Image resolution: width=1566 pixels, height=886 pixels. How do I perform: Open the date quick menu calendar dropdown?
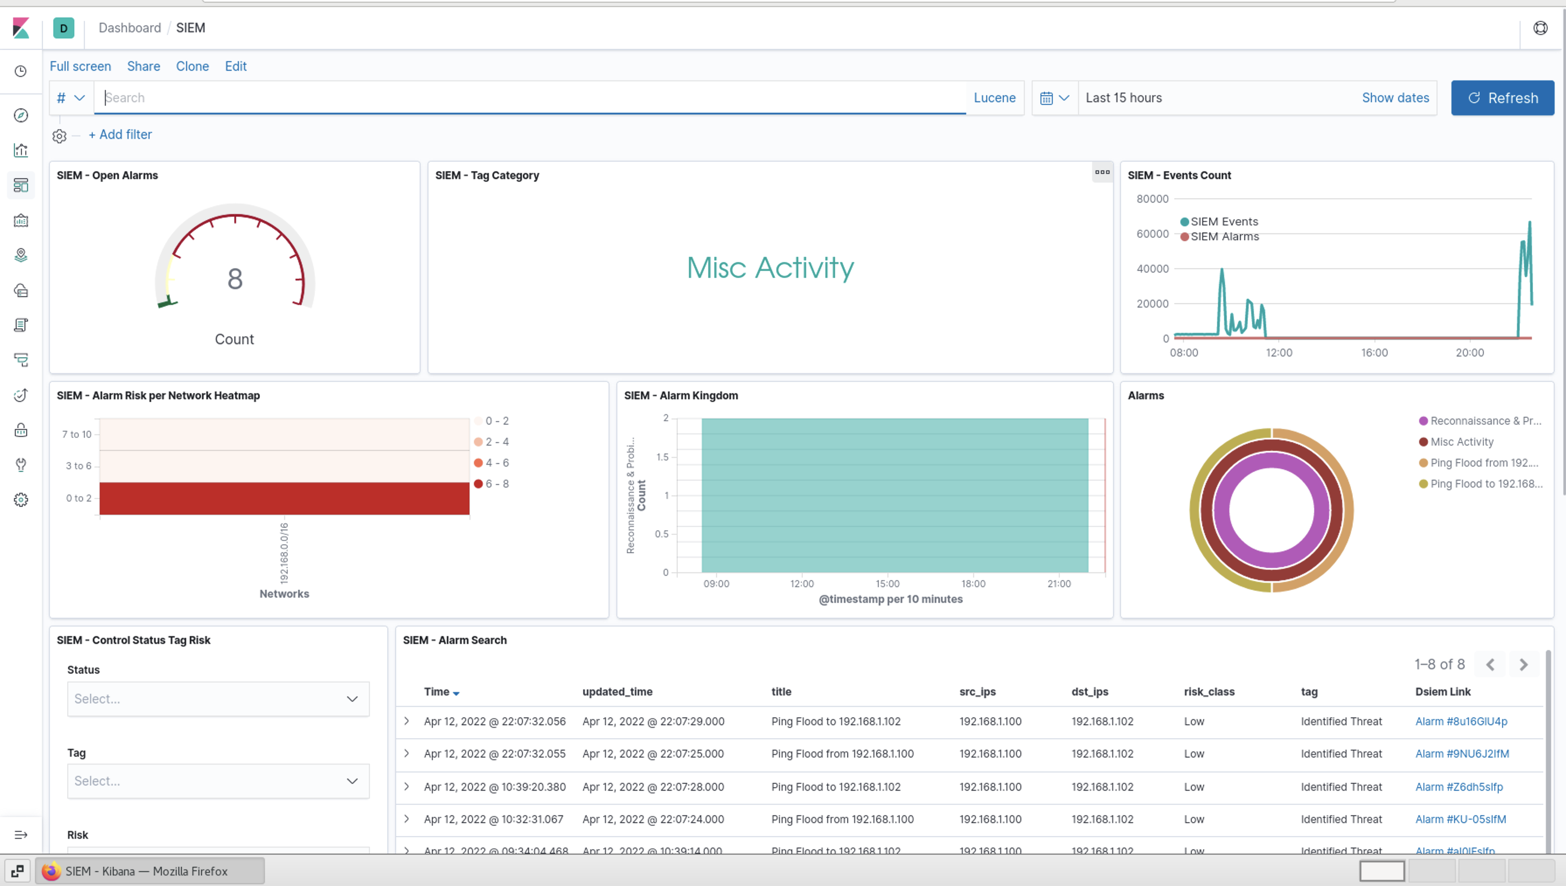1054,98
